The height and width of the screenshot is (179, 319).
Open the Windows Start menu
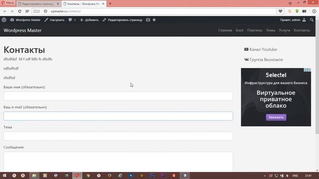[x=4, y=176]
